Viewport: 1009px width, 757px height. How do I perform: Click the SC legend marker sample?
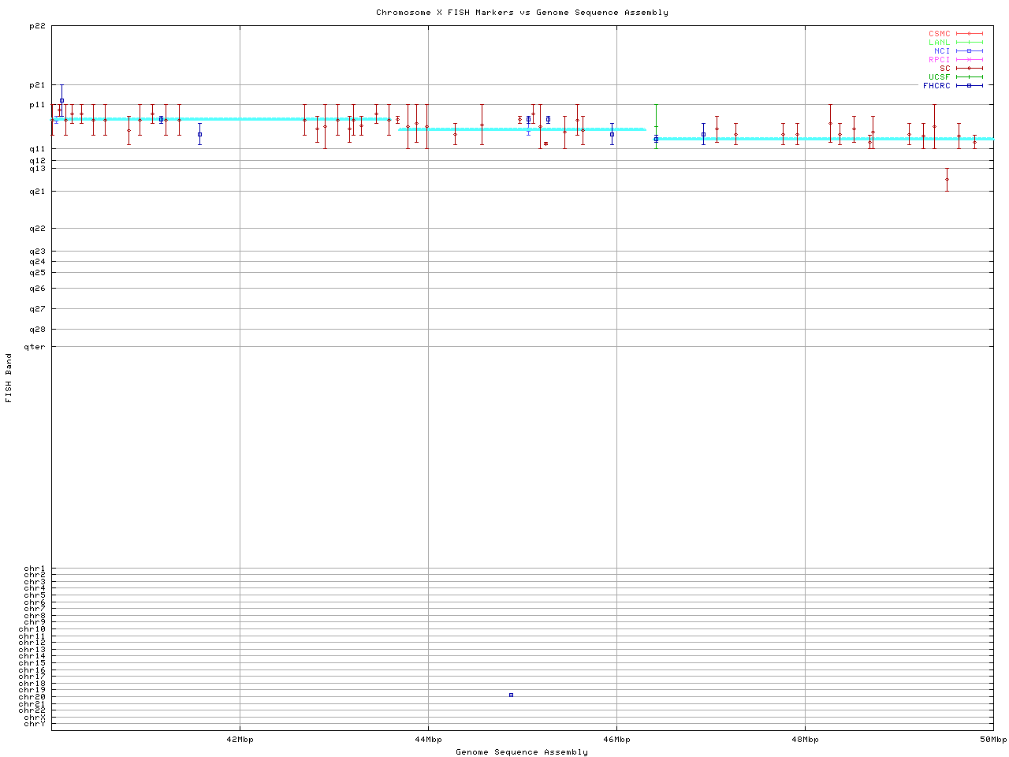(x=969, y=69)
